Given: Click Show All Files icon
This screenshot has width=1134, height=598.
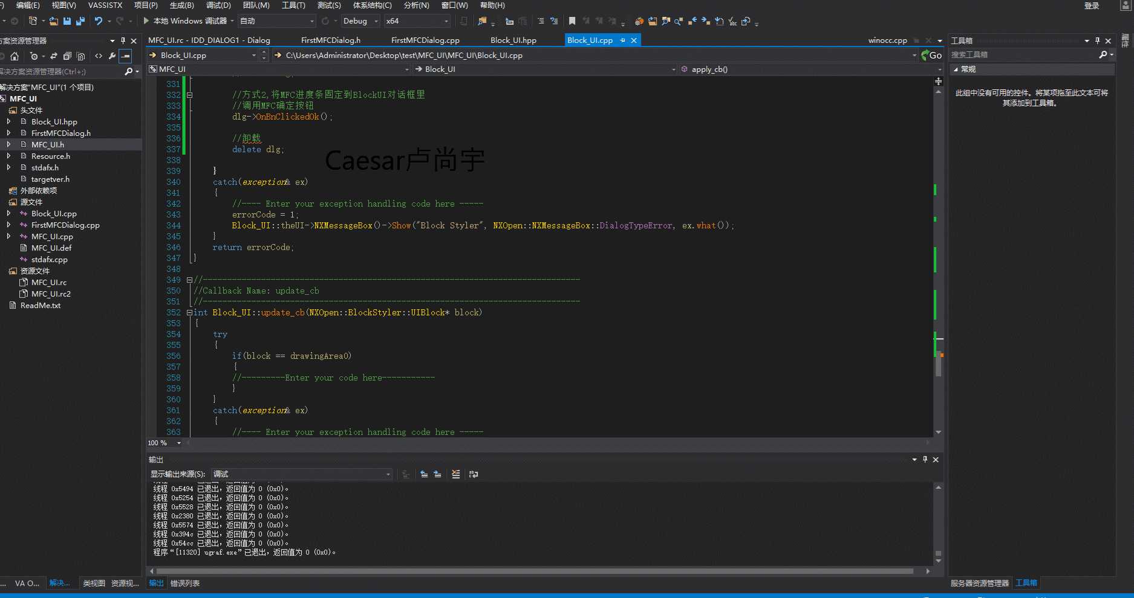Looking at the screenshot, I should (80, 56).
